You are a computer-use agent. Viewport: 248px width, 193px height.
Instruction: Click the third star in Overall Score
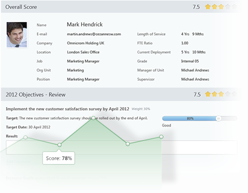tap(221, 7)
